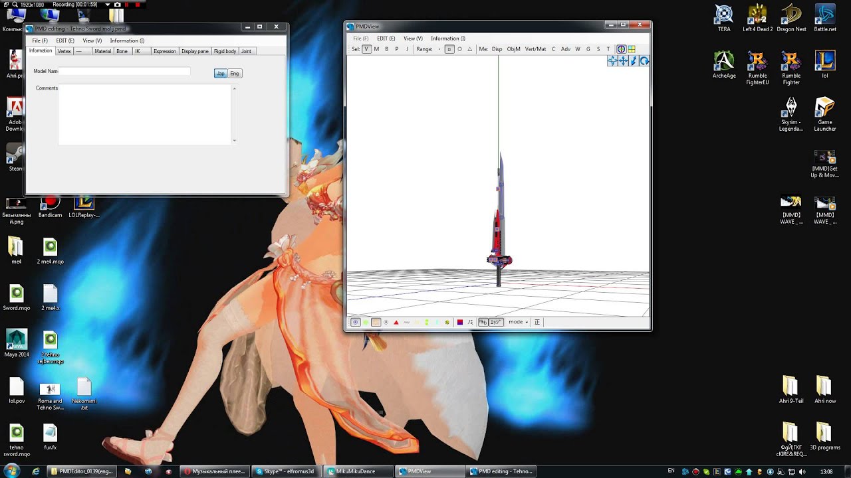
Task: Toggle P selection in PMDView toolbar
Action: [396, 49]
